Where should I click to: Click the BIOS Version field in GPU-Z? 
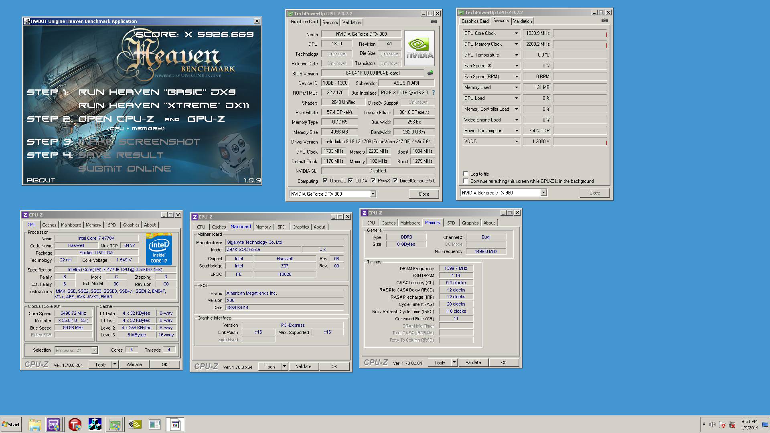[373, 73]
